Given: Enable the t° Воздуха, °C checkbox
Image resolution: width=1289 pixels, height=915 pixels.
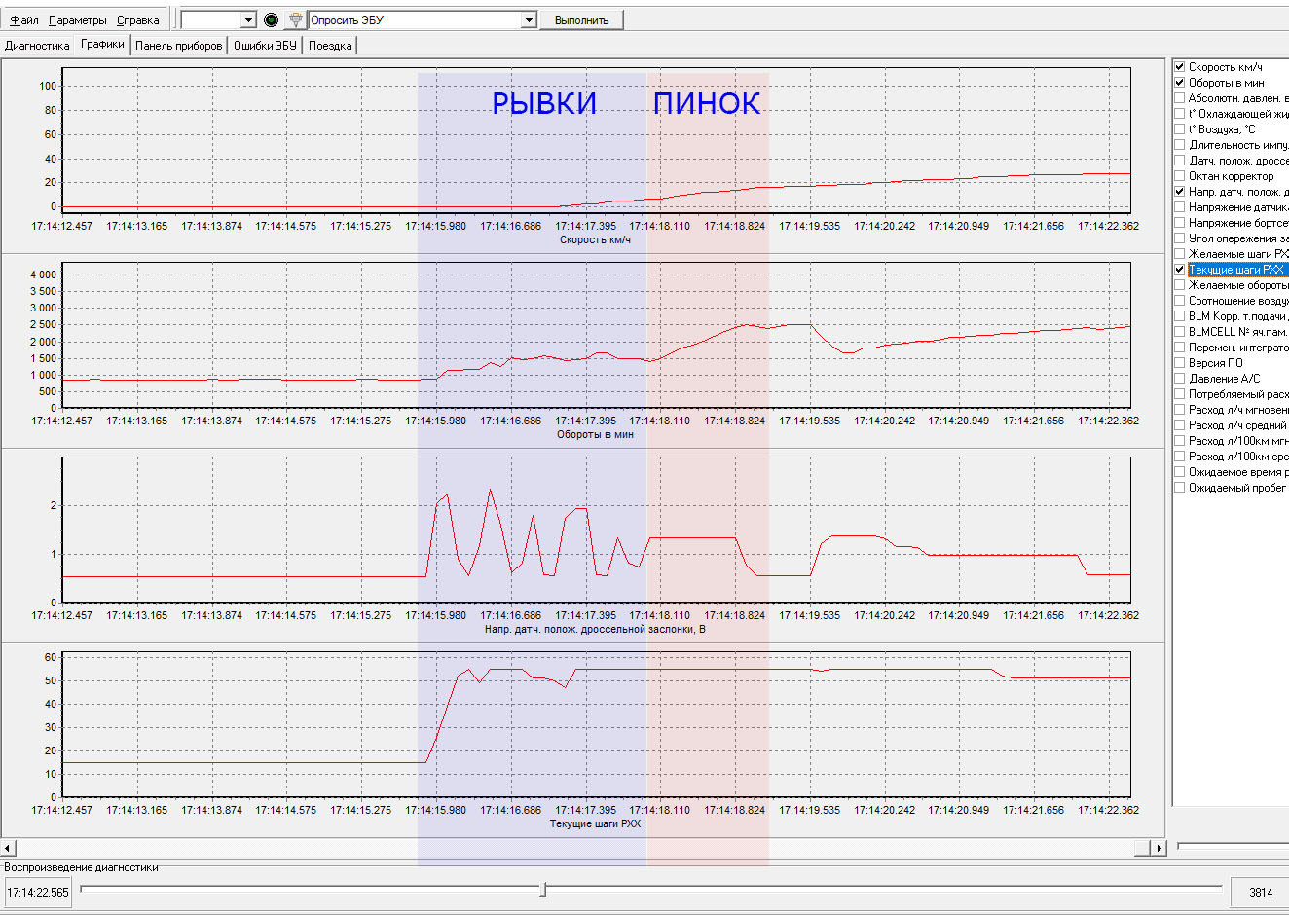Looking at the screenshot, I should click(x=1179, y=129).
